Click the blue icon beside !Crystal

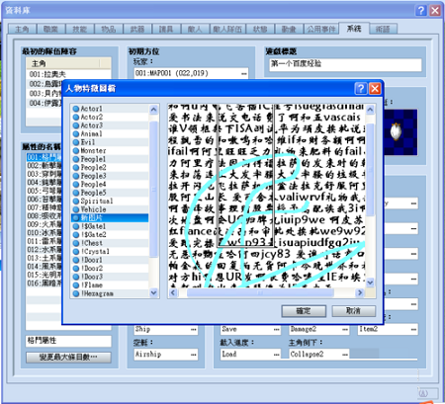tap(76, 251)
